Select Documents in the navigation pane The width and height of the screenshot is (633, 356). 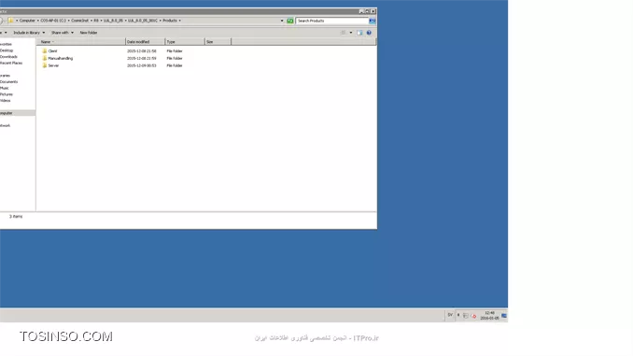point(9,82)
